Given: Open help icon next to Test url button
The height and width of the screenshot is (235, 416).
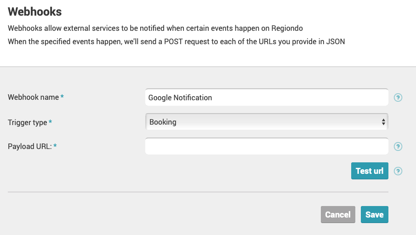Looking at the screenshot, I should [398, 171].
